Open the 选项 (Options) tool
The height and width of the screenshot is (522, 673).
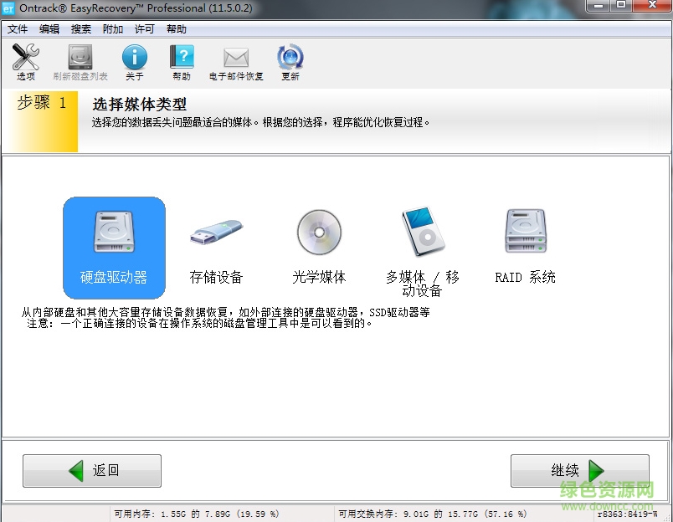click(25, 61)
